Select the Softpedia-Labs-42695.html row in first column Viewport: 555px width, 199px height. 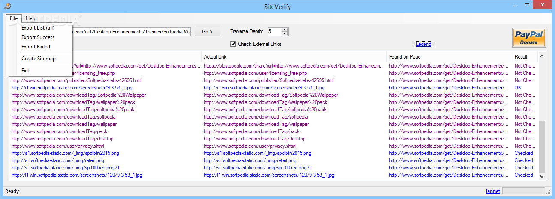[76, 80]
